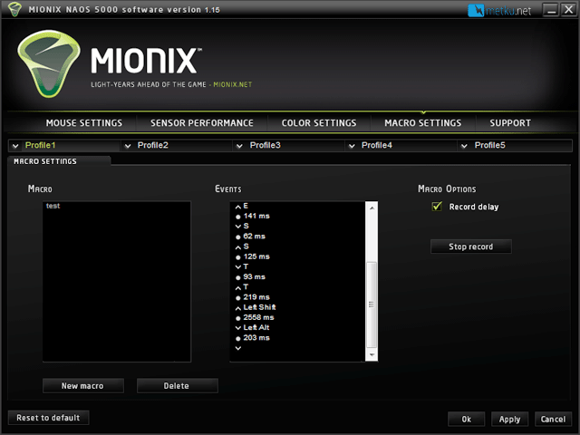This screenshot has width=580, height=435.
Task: Expand the Profile3 dropdown arrow
Action: pos(239,146)
